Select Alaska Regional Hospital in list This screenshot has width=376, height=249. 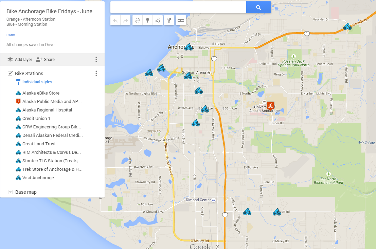coord(47,110)
